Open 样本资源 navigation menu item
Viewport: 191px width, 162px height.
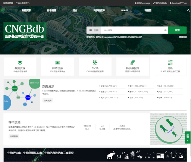pos(51,10)
